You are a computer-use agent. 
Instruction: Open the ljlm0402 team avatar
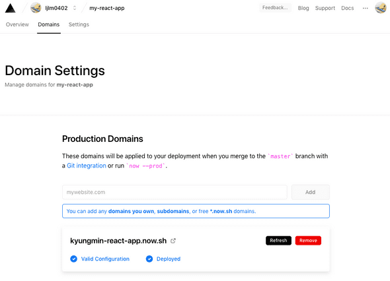(36, 8)
